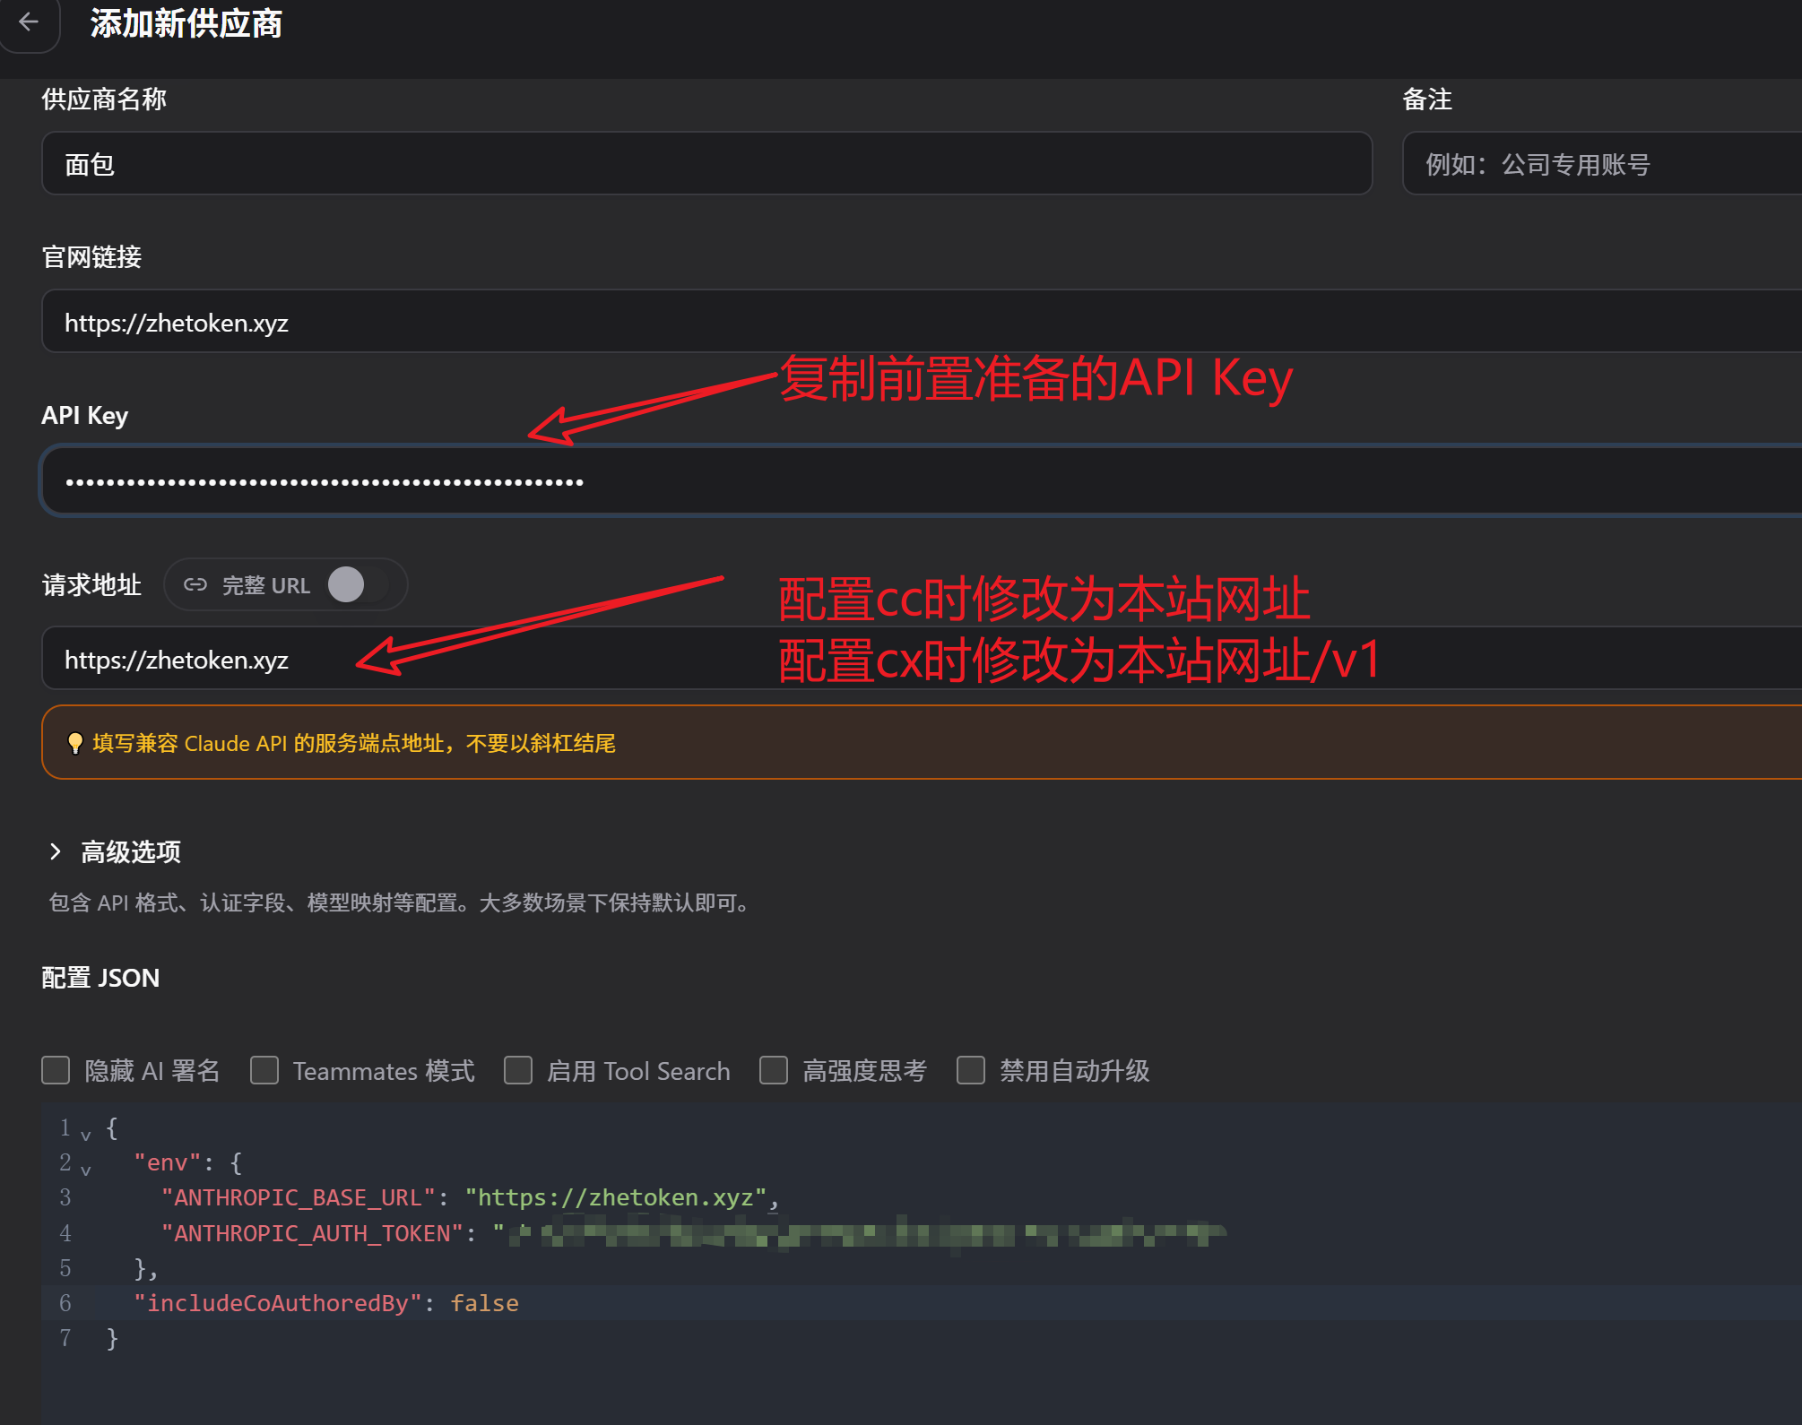Collapse the "env" fold arrow on line 2
The image size is (1802, 1425).
86,1170
